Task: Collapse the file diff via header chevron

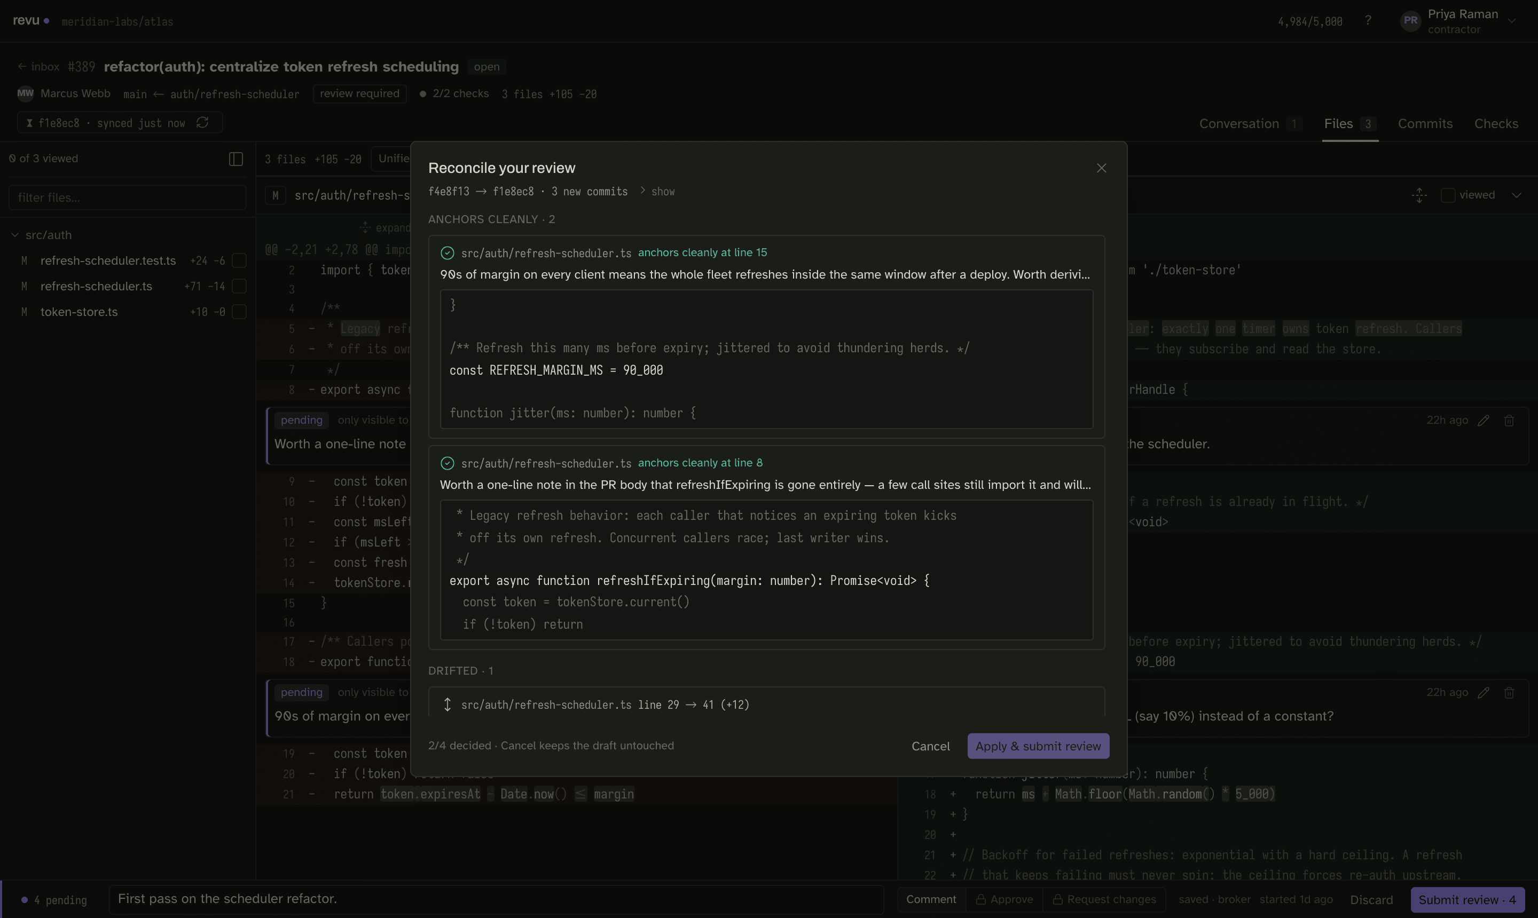Action: [1516, 195]
